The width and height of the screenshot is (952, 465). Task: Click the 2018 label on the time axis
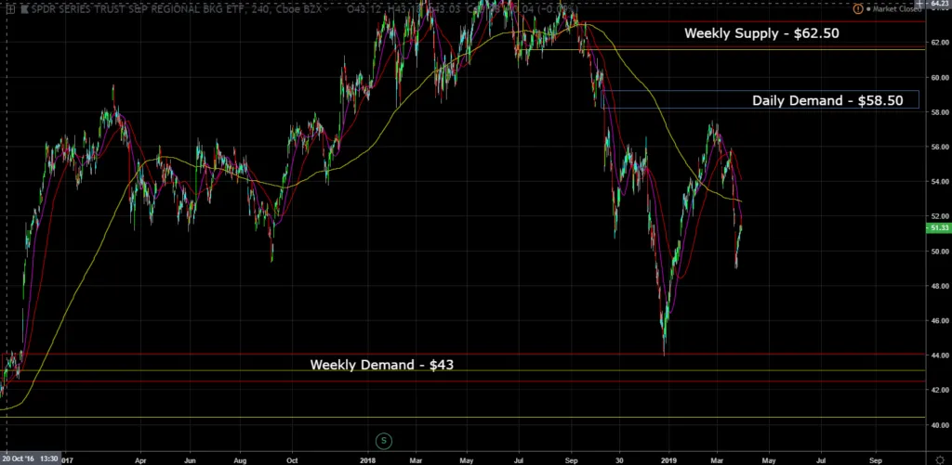pos(366,459)
